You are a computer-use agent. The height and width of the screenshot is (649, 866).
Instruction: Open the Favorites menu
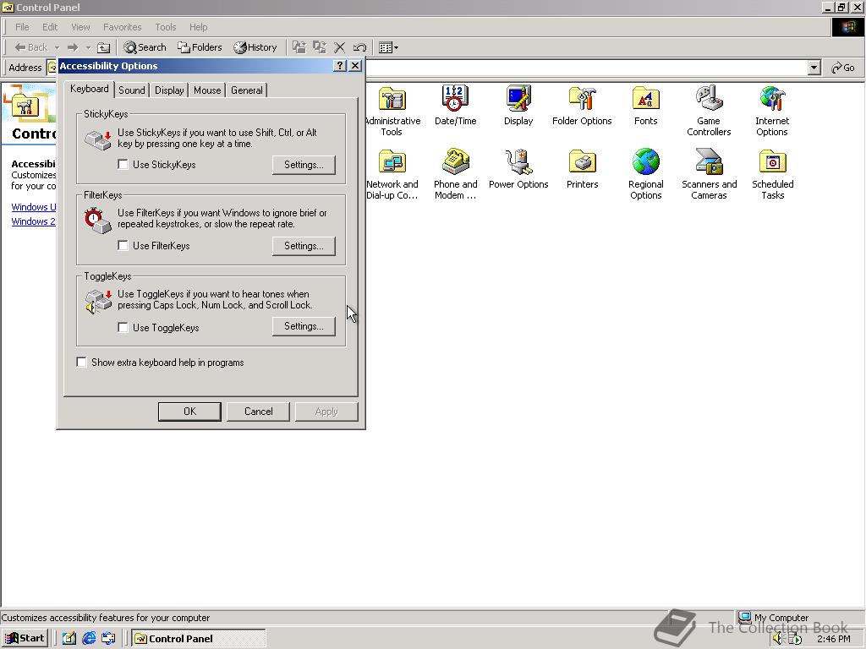pos(122,27)
